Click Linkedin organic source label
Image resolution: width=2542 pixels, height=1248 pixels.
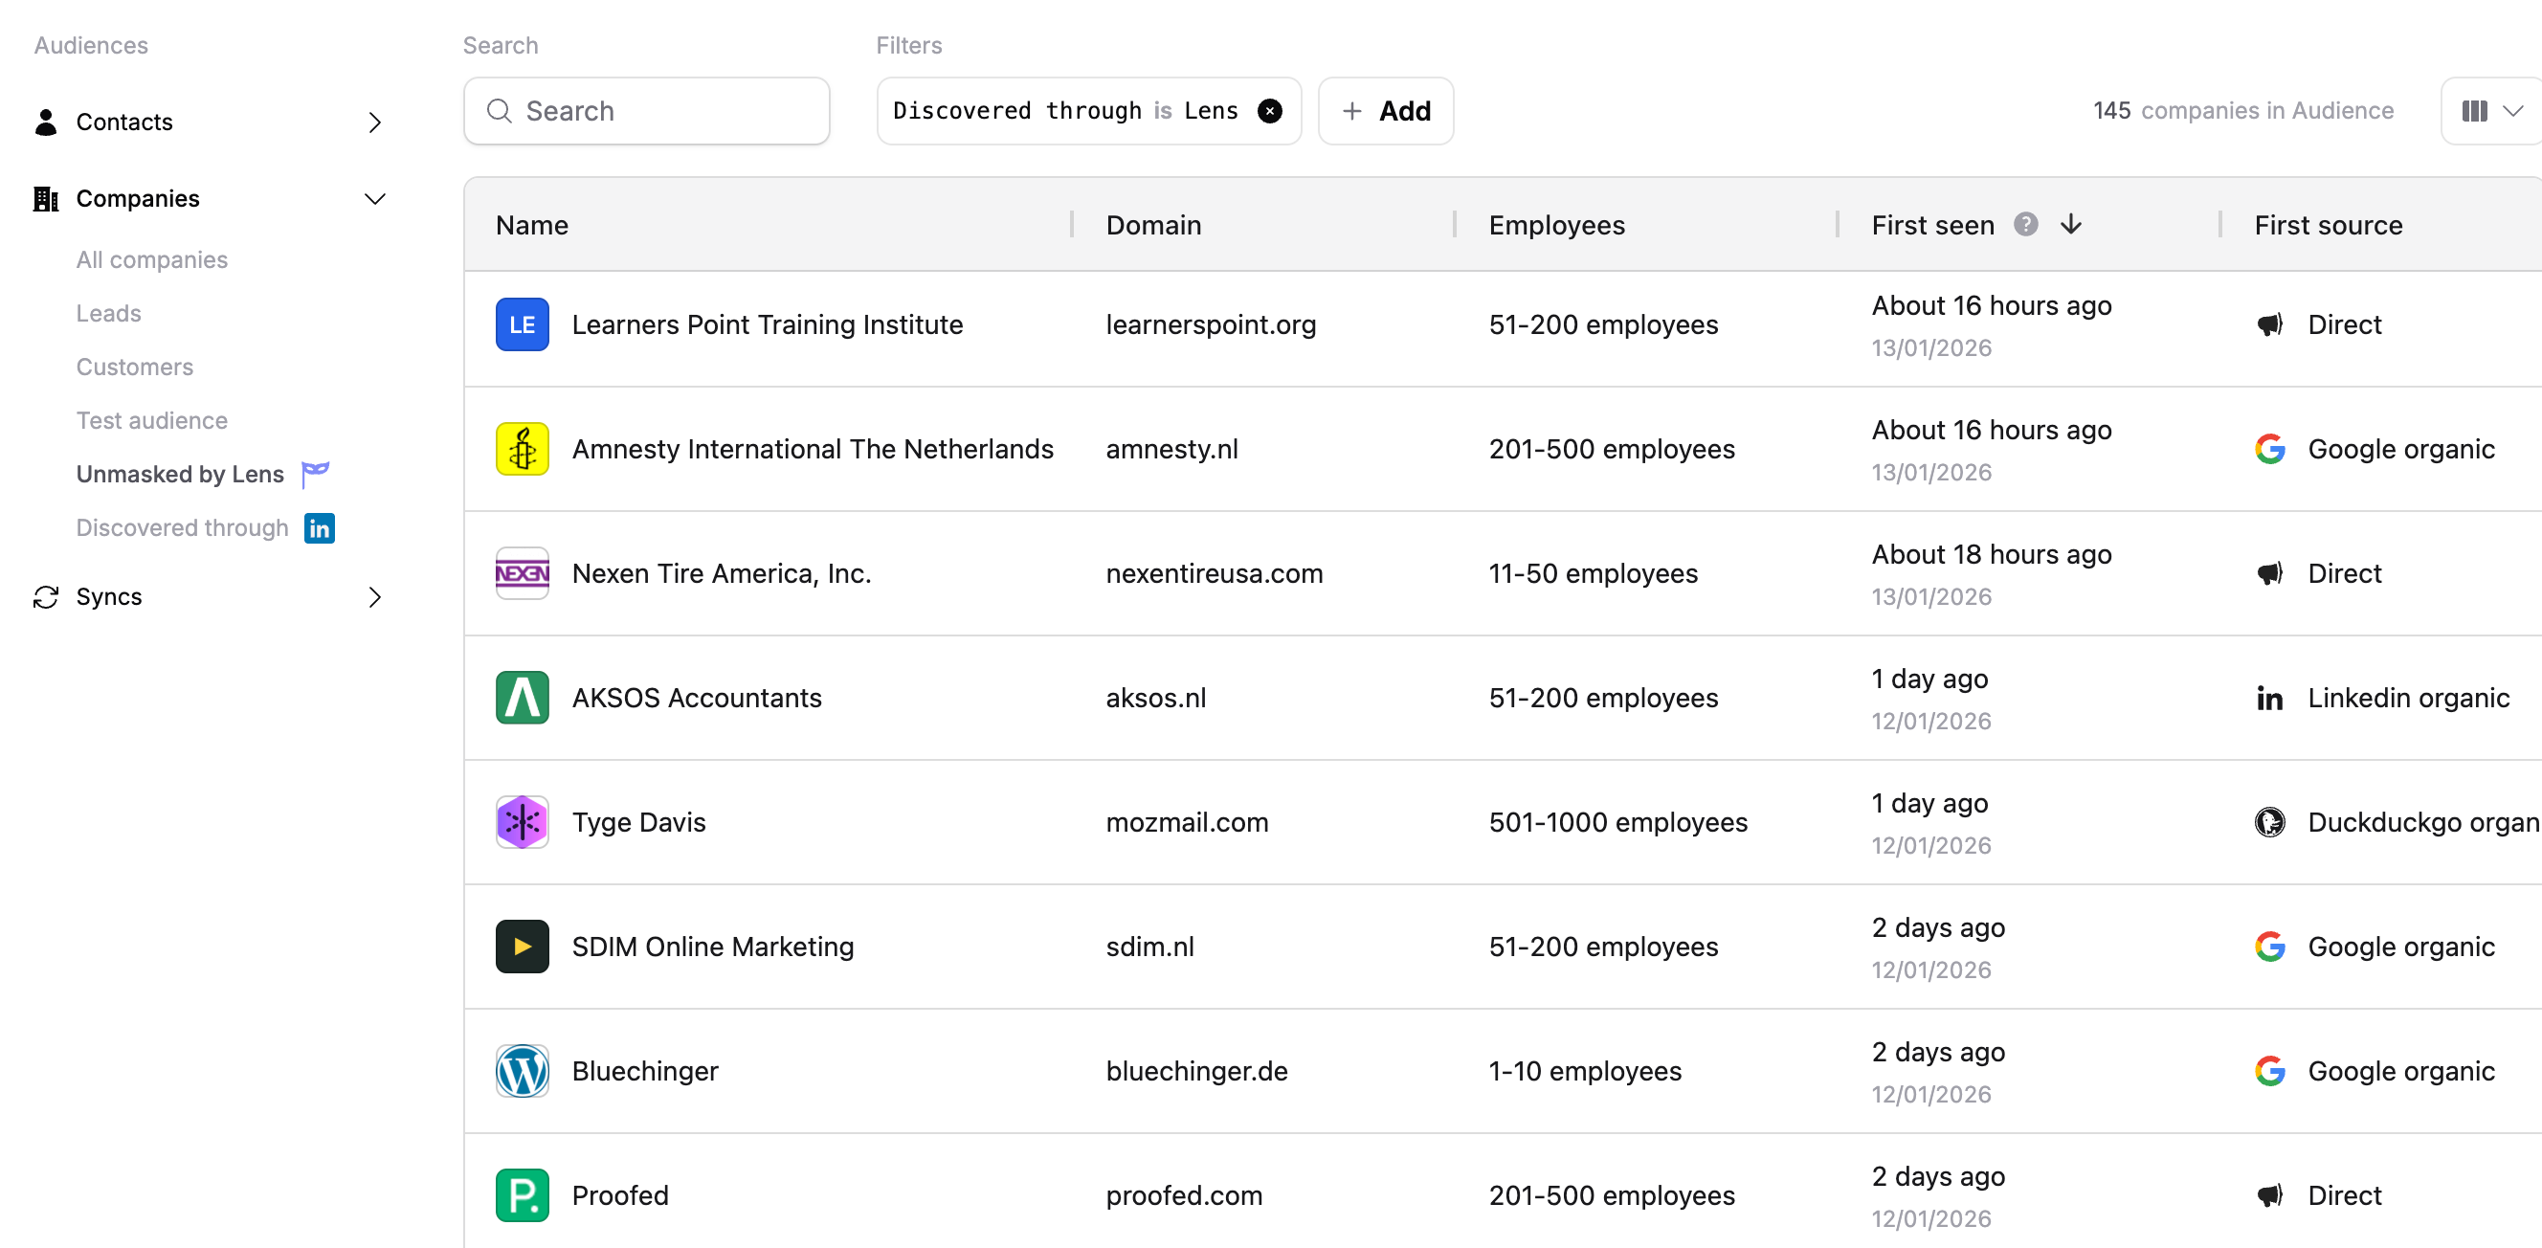[x=2409, y=698]
